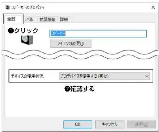Switch to the 拡張機能 tab
Screen dimensions: 159x132
(47, 19)
